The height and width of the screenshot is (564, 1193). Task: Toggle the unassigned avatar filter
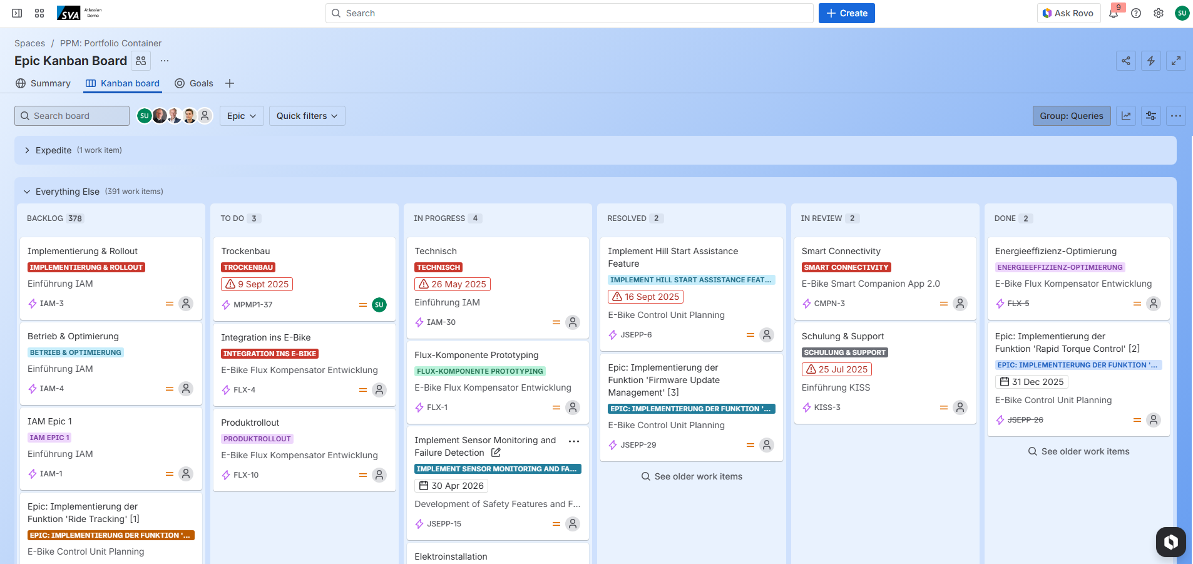tap(205, 116)
